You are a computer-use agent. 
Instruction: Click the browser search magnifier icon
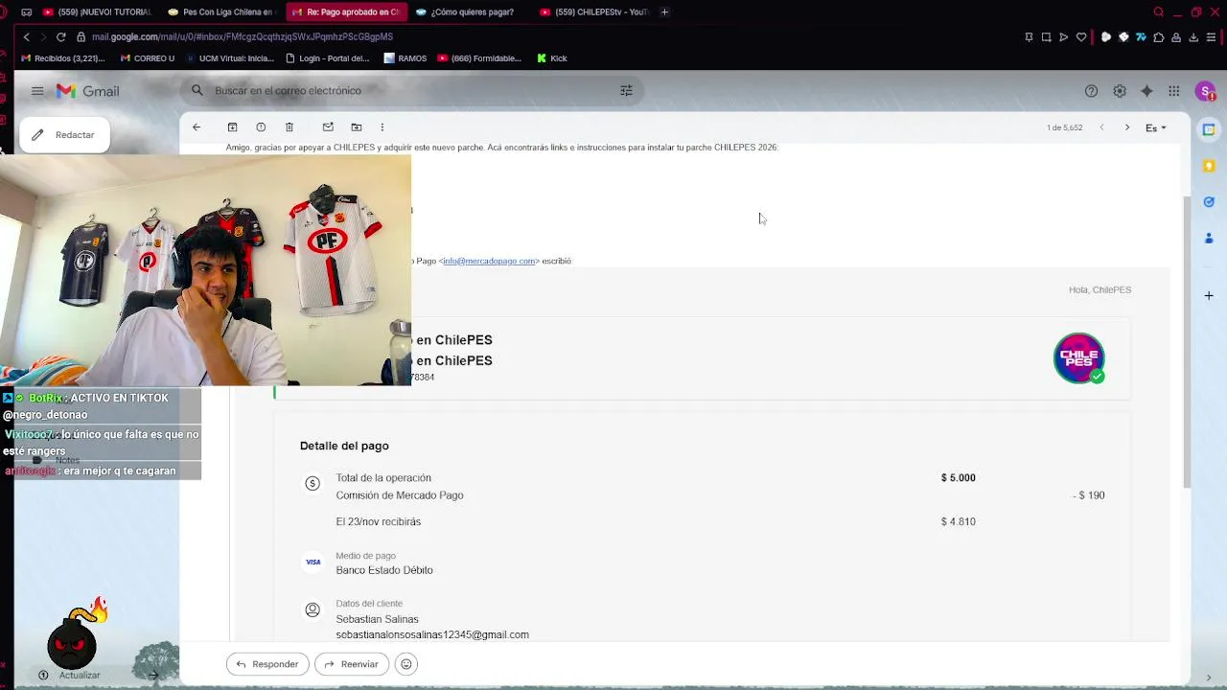[x=1158, y=11]
